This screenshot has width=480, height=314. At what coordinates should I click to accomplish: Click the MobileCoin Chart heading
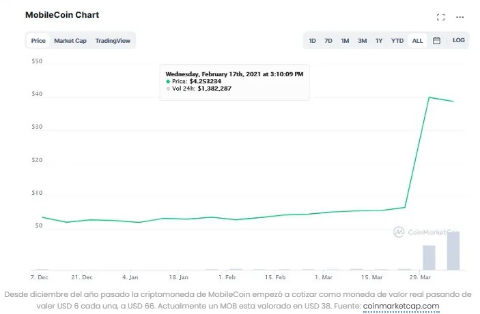click(62, 15)
